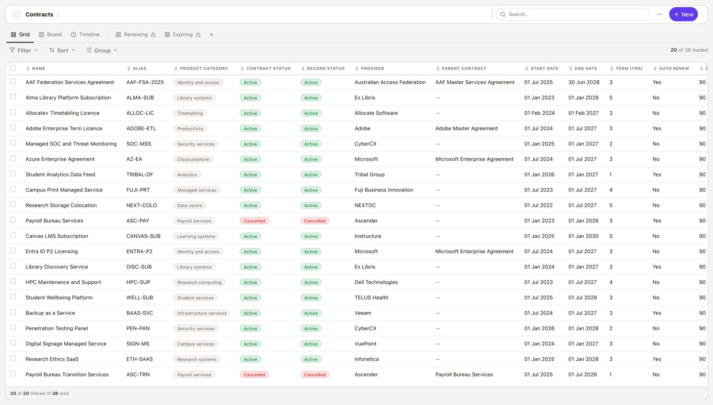This screenshot has width=713, height=405.
Task: Click the Renewing view grid icon
Action: pos(118,35)
